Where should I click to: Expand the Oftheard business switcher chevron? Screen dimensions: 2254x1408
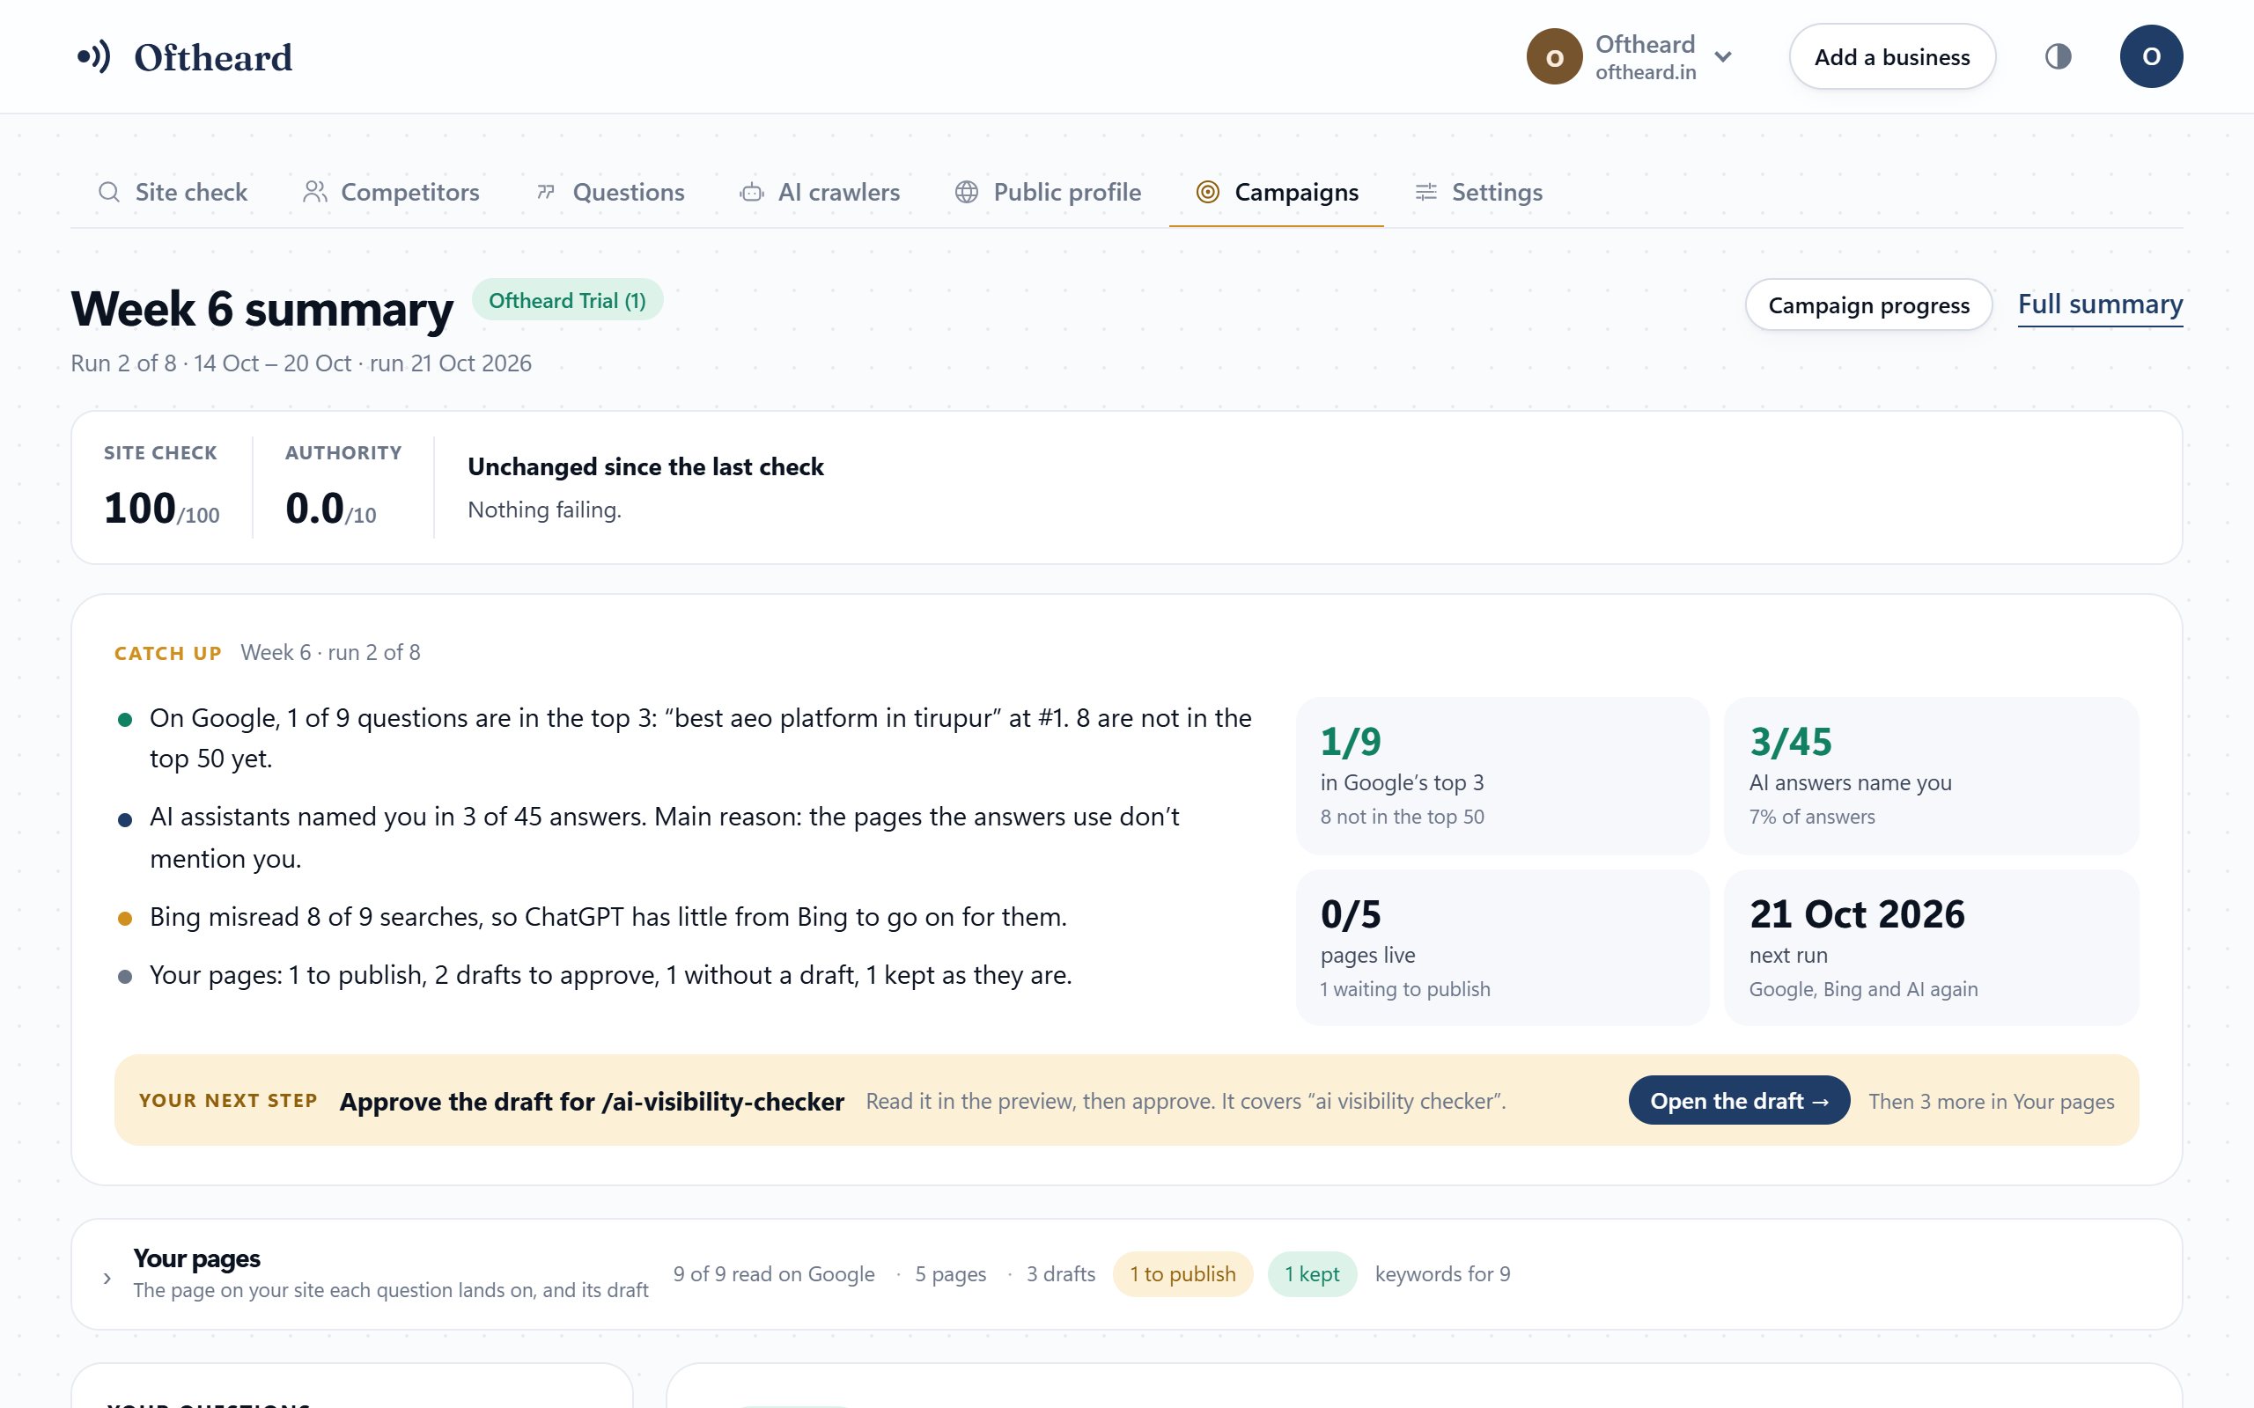pos(1723,57)
